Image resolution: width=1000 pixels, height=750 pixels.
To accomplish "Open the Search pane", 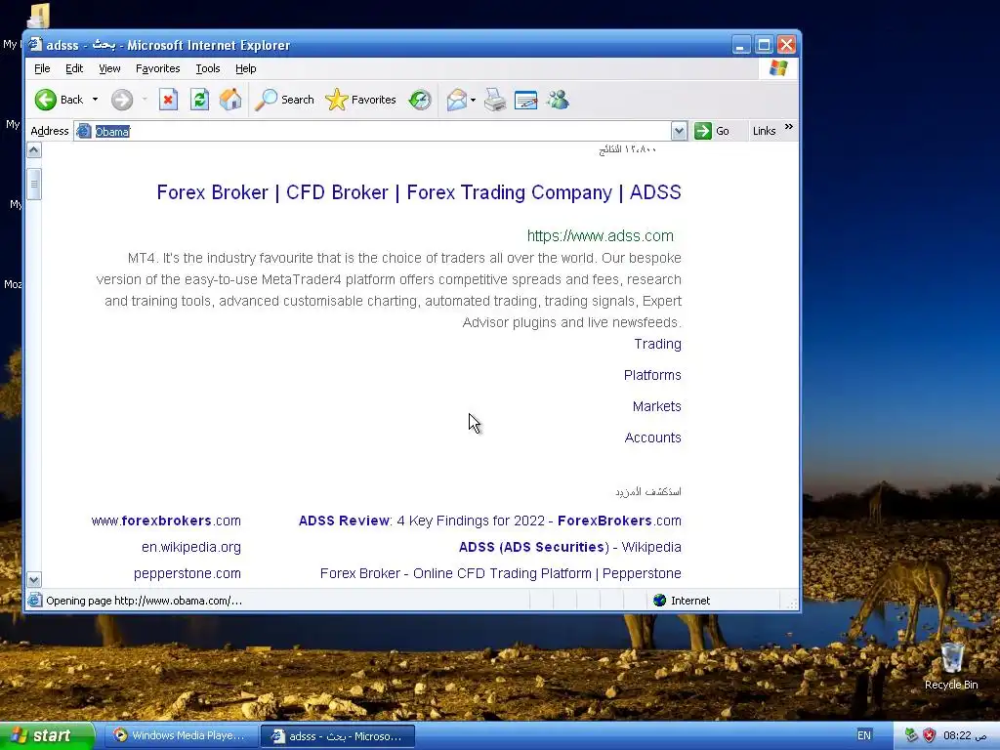I will point(284,100).
